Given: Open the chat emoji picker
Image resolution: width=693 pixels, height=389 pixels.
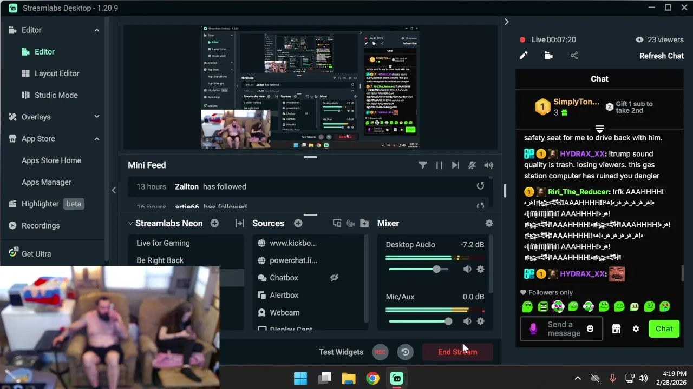Looking at the screenshot, I should 590,328.
